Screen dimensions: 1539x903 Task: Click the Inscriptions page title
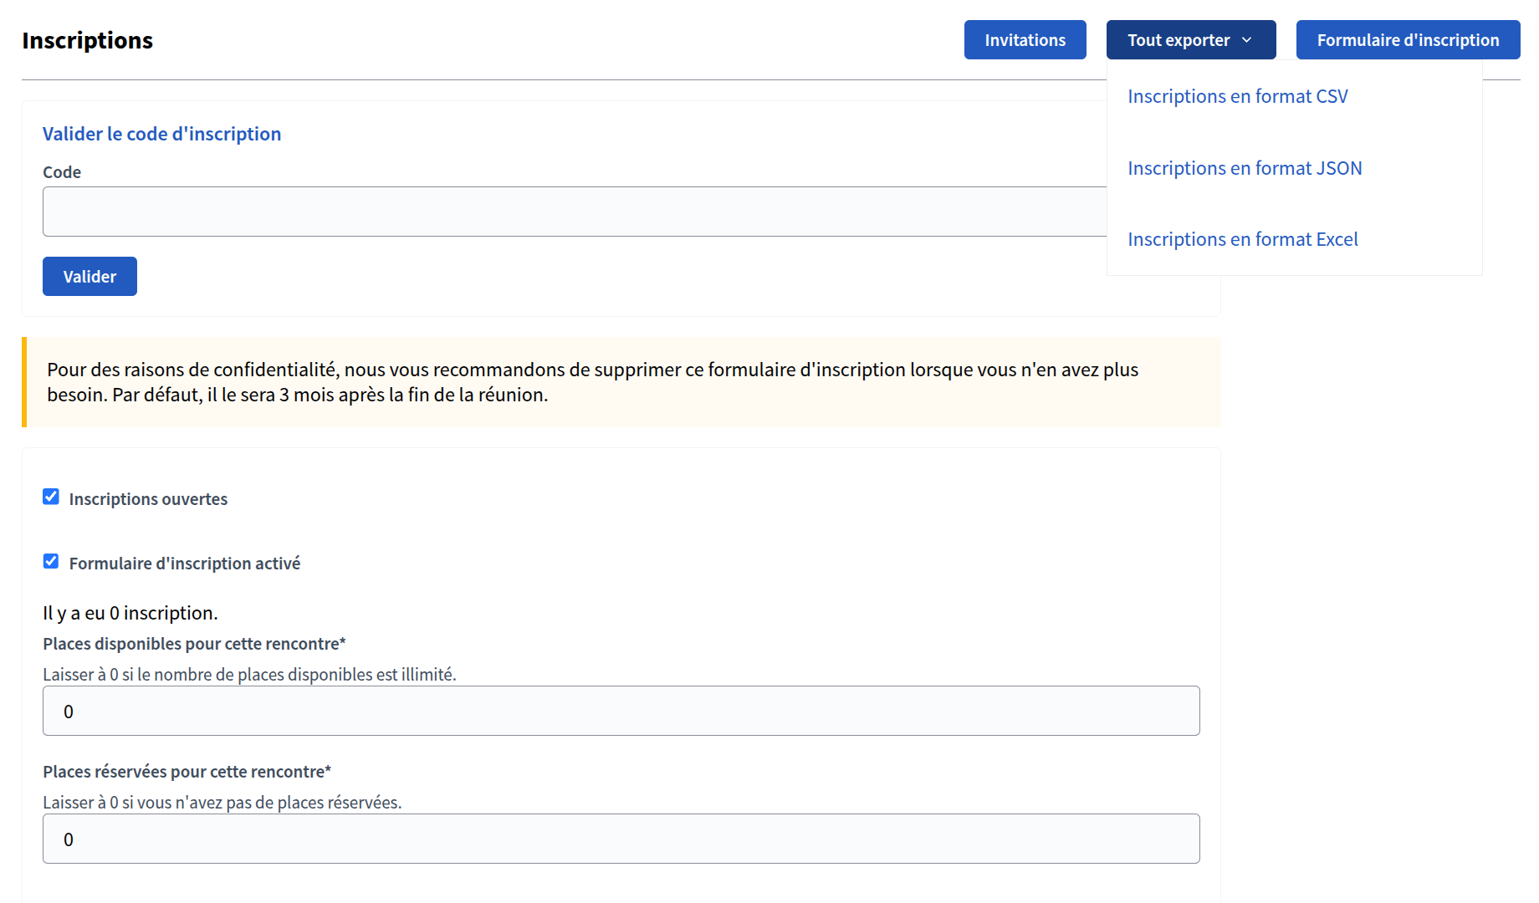point(87,40)
